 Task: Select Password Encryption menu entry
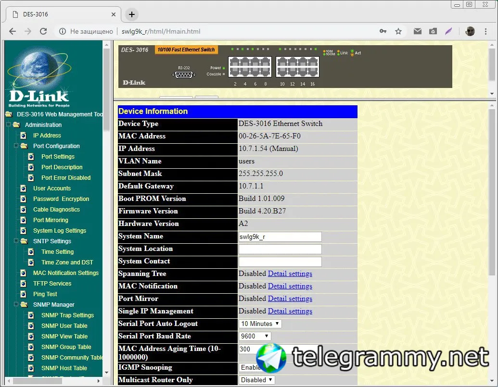click(x=61, y=199)
